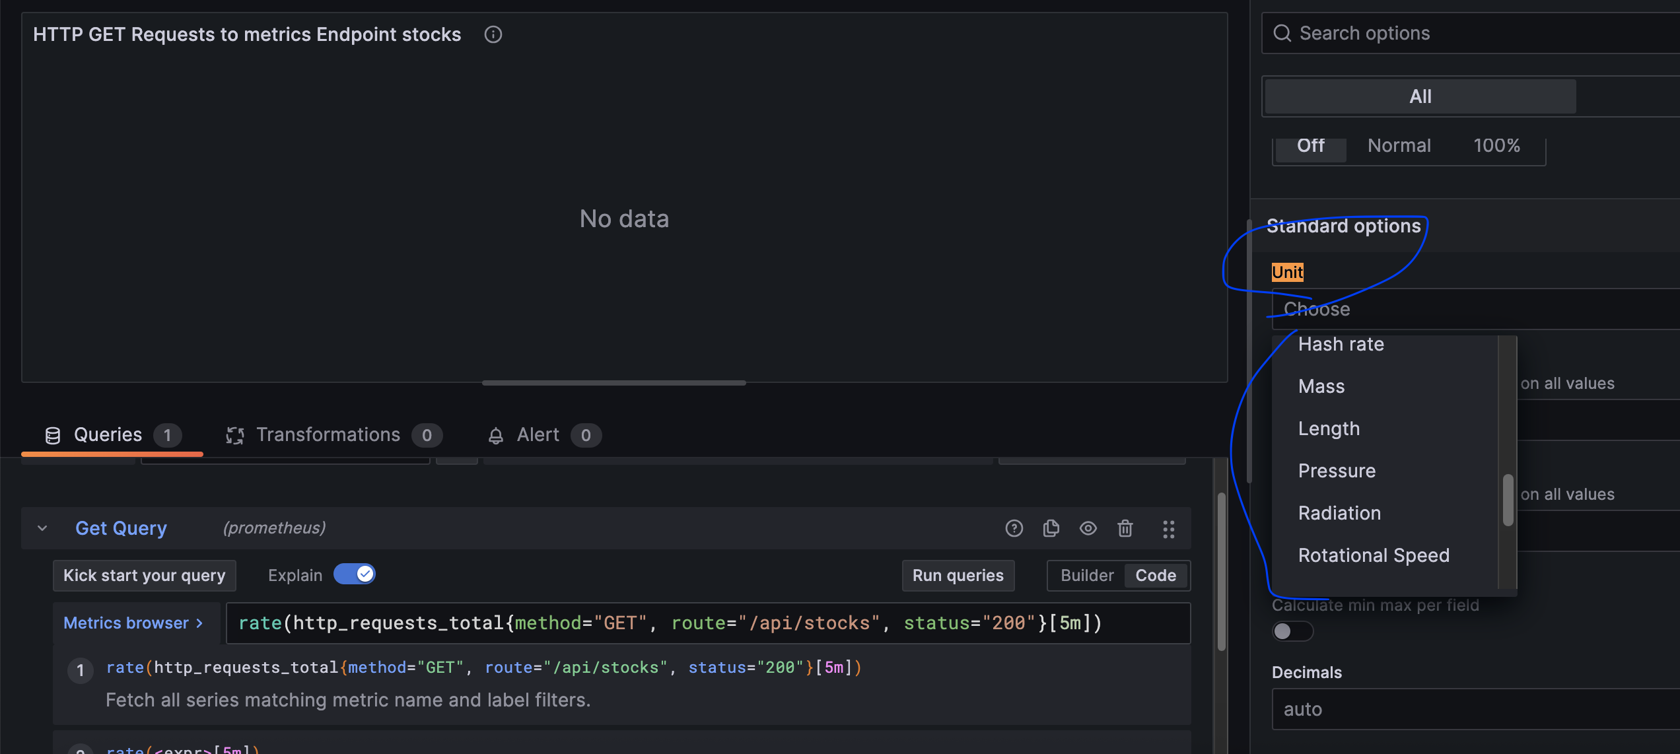Disable the Explain switch
Screen dimensions: 1680x754
click(355, 574)
